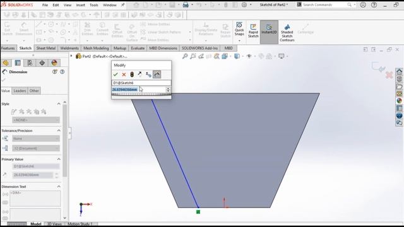Open the Window menu
Viewport: 404px width, 227px height.
pos(109,5)
